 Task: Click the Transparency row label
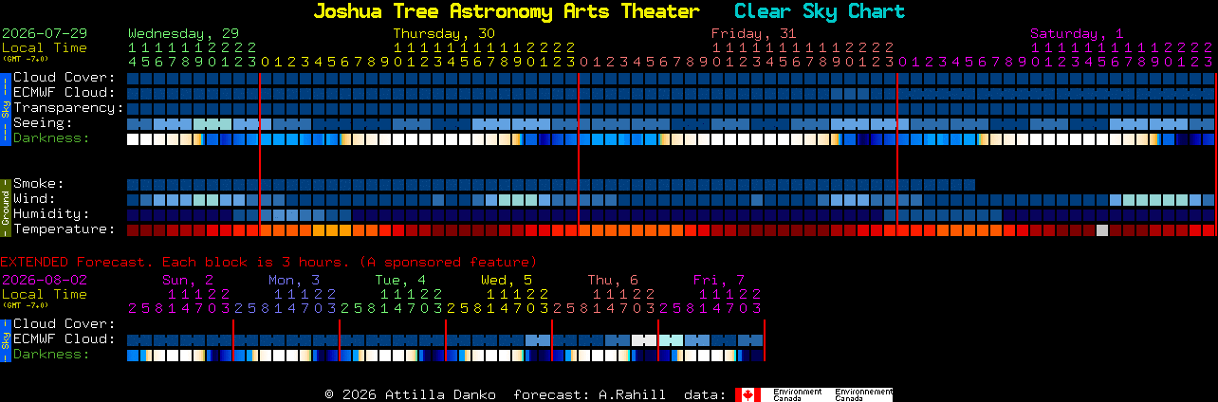68,108
